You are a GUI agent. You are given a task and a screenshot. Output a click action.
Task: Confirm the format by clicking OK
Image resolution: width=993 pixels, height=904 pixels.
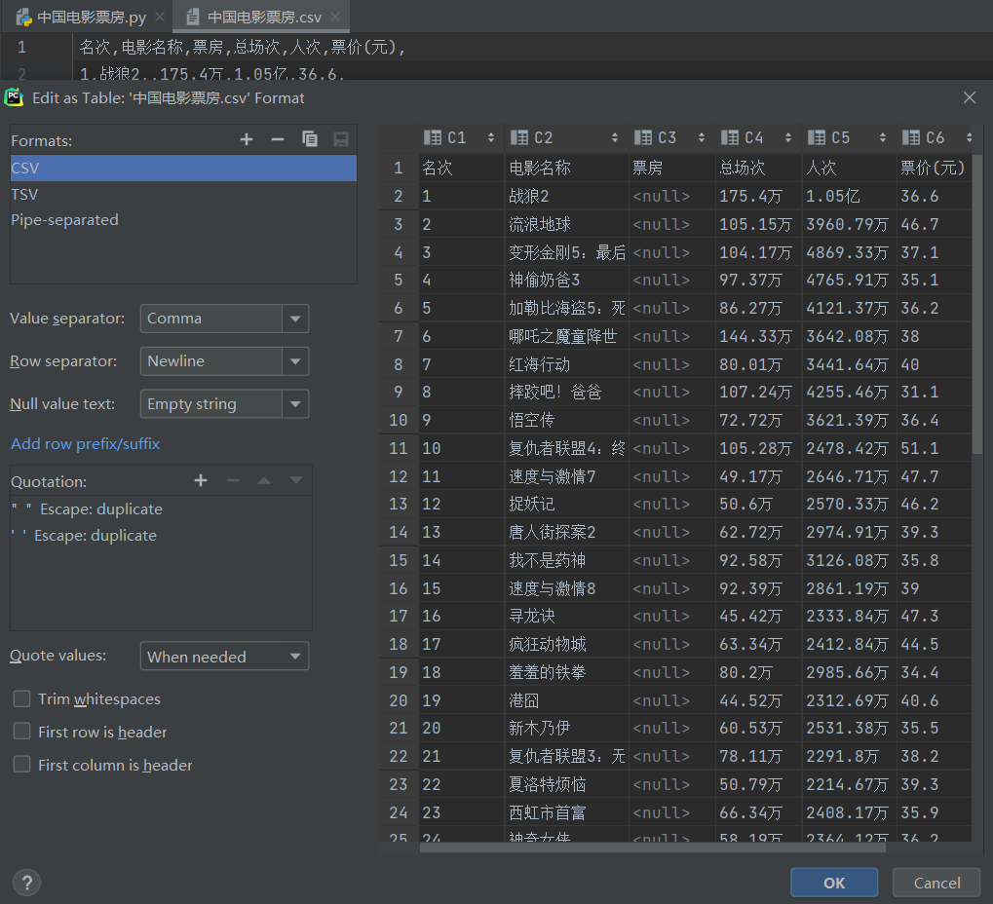(x=833, y=883)
